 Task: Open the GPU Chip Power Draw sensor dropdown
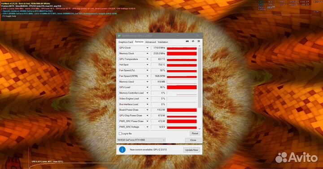147,116
